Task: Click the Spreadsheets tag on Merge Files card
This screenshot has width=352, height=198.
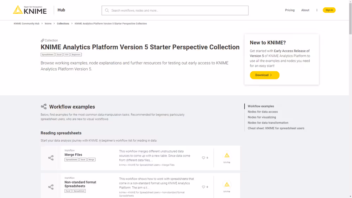Action: point(71,160)
